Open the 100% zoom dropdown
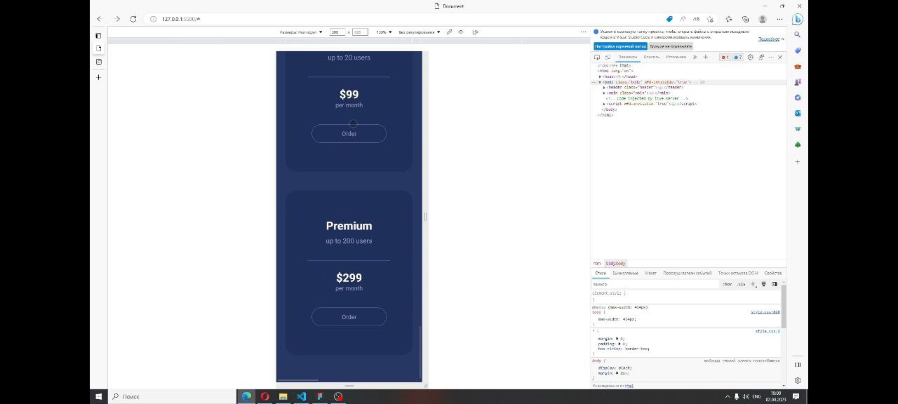 pyautogui.click(x=383, y=32)
